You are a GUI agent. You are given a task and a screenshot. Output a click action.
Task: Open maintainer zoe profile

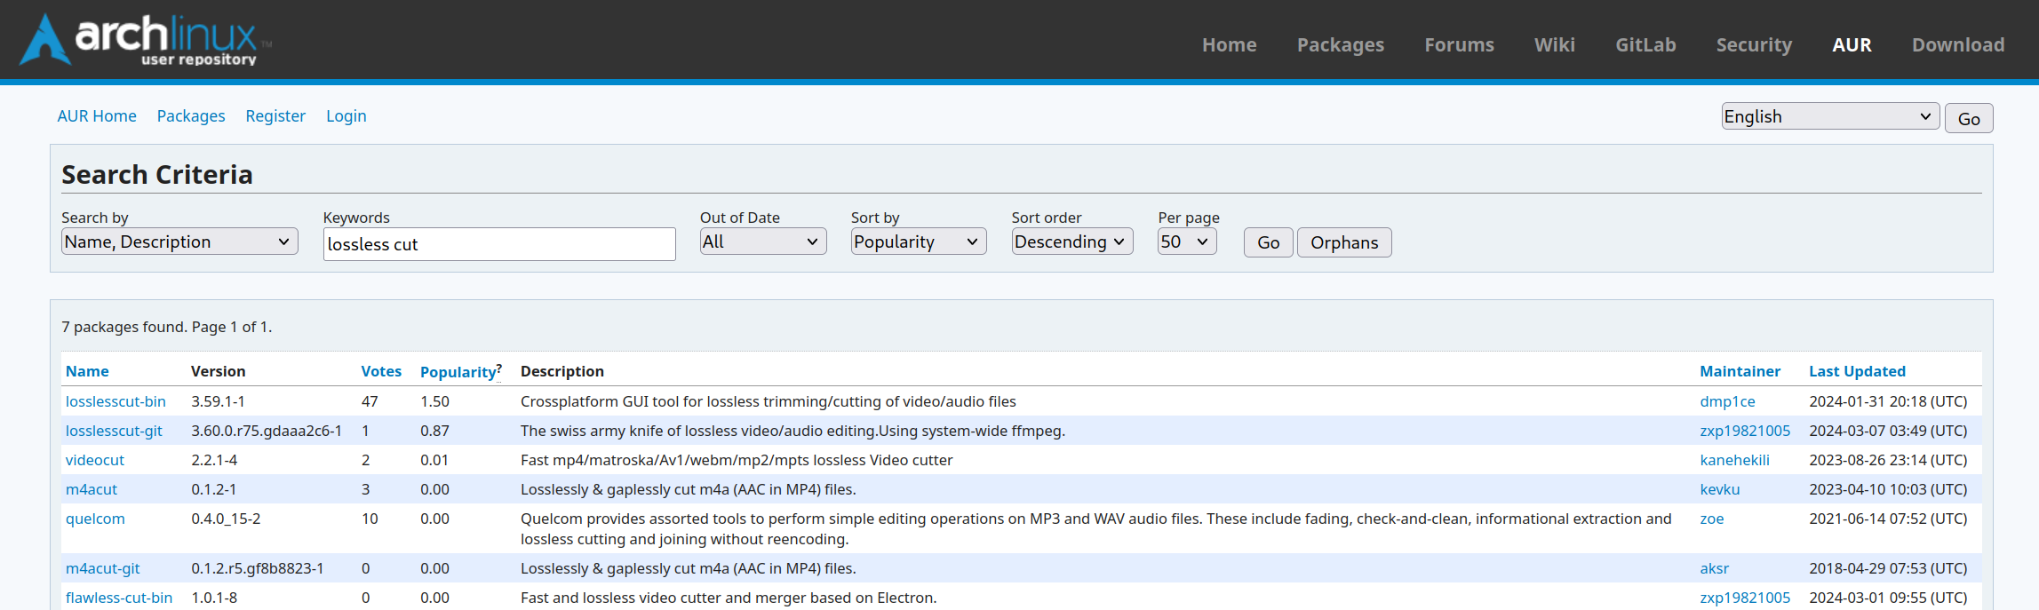coord(1712,519)
